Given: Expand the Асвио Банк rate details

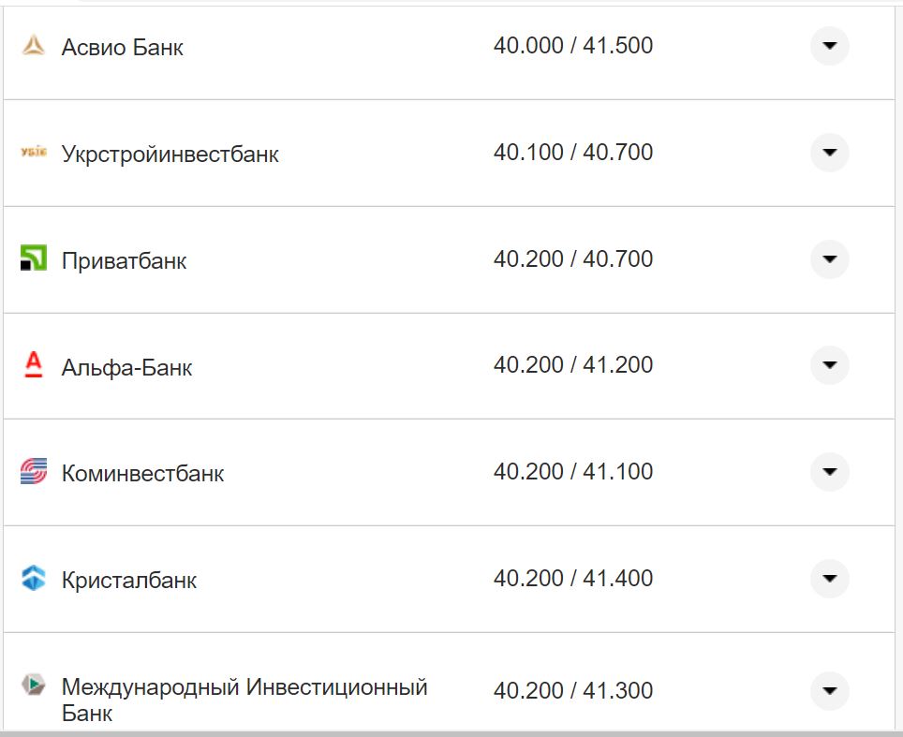Looking at the screenshot, I should (829, 45).
